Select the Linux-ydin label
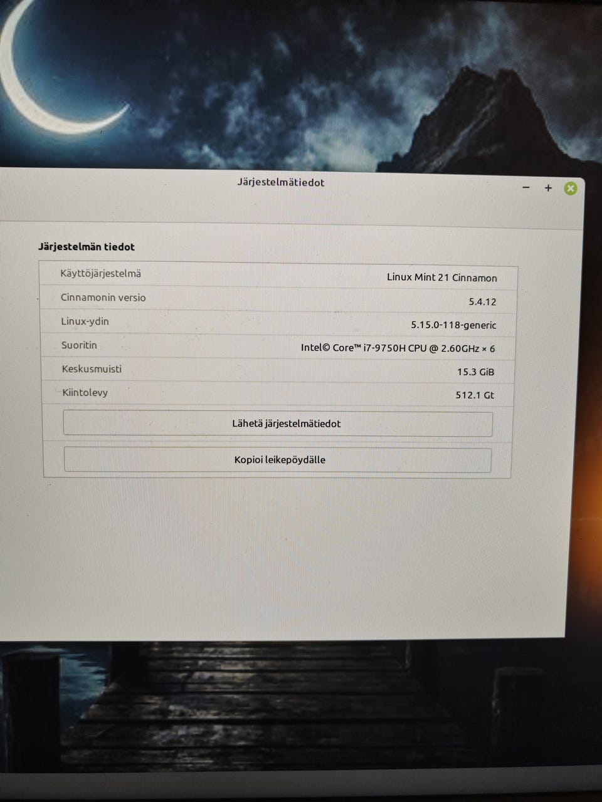This screenshot has width=602, height=802. pyautogui.click(x=85, y=321)
